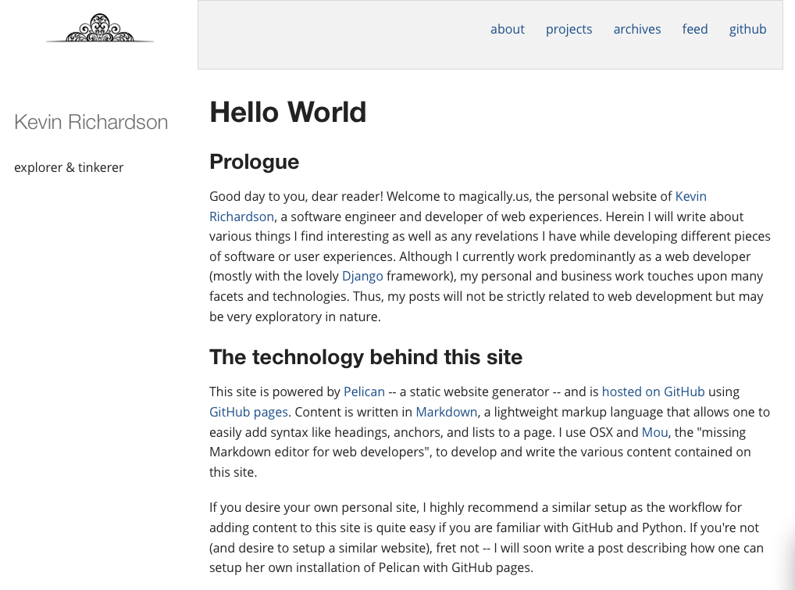Image resolution: width=795 pixels, height=590 pixels.
Task: Follow the Kevin Richardson link in the Prologue paragraph
Action: 690,196
